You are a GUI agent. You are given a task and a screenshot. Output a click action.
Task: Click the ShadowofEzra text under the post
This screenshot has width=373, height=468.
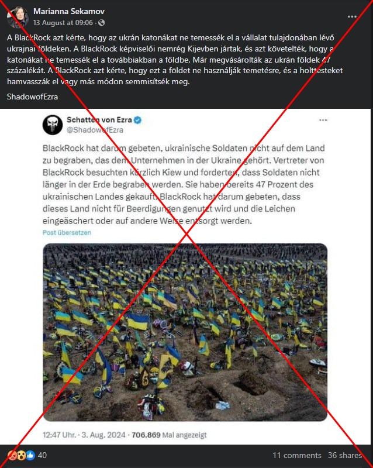click(32, 97)
